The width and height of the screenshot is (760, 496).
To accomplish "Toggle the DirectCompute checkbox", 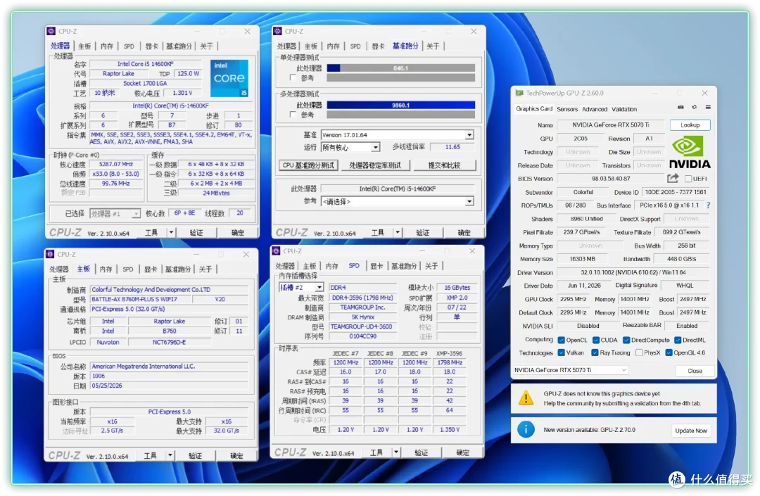I will 626,340.
